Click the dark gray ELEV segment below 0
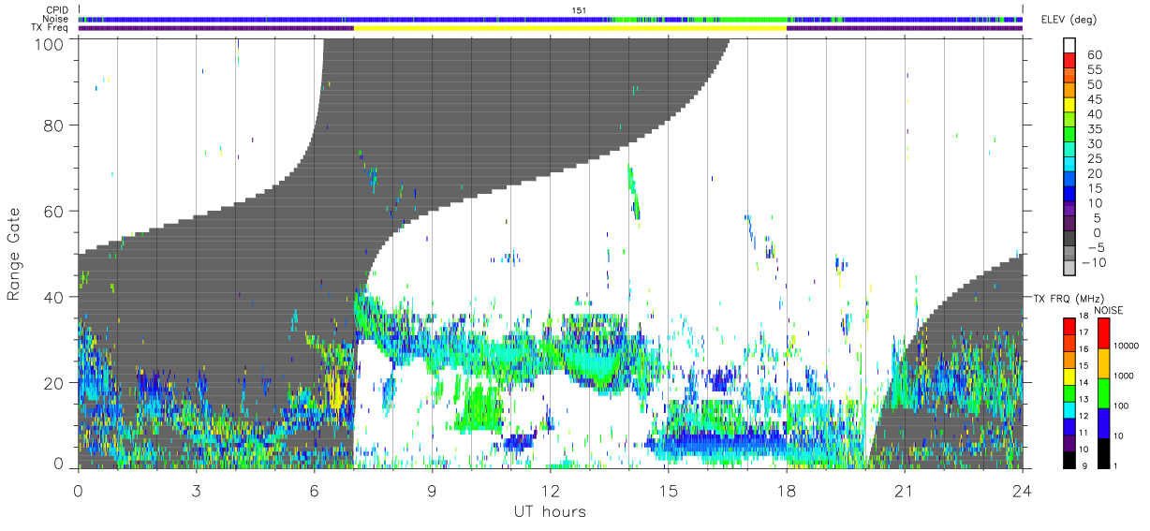Image resolution: width=1150 pixels, height=531 pixels. pos(1069,240)
